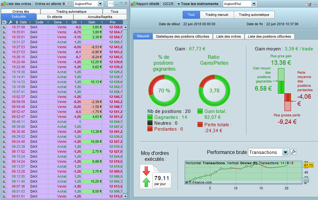
Task: Click the 12 558,0 price cell
Action: tap(113, 27)
